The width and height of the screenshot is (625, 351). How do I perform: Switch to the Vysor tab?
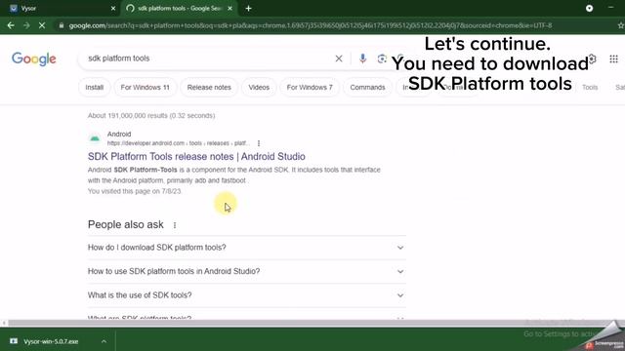[62, 9]
